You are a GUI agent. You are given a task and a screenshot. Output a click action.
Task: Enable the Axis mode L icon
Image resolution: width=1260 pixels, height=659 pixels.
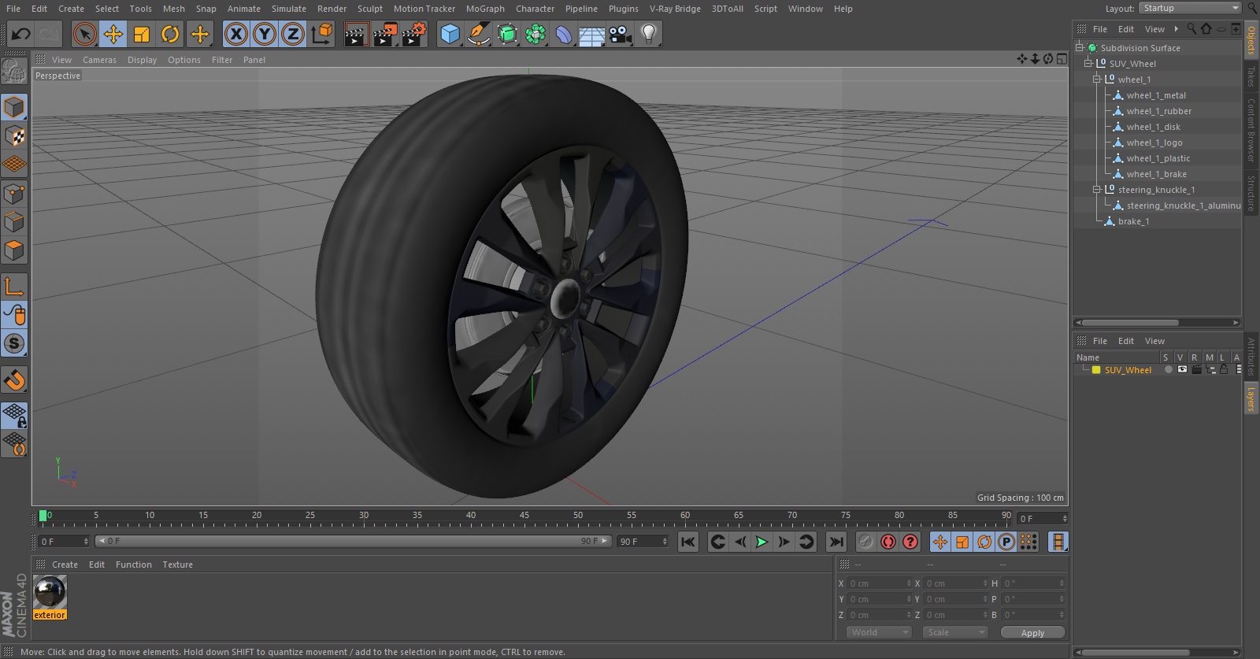pyautogui.click(x=14, y=287)
